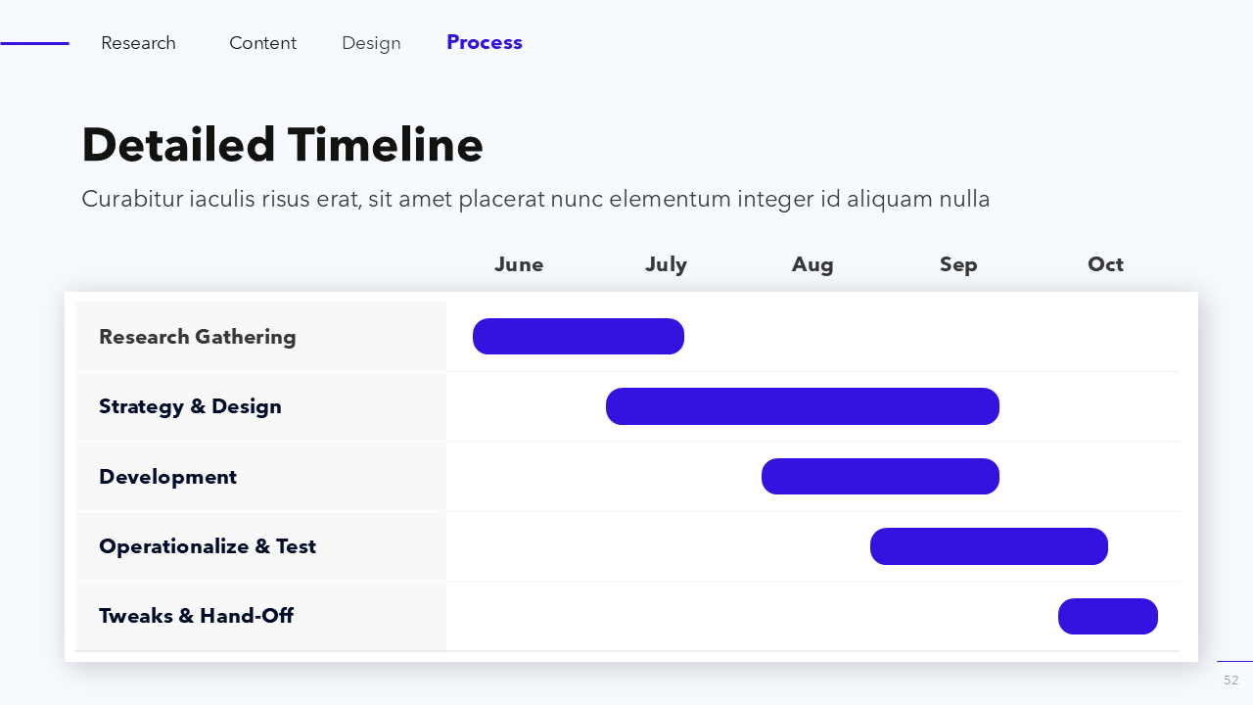Image resolution: width=1253 pixels, height=705 pixels.
Task: Switch to the Research tab
Action: [x=138, y=43]
